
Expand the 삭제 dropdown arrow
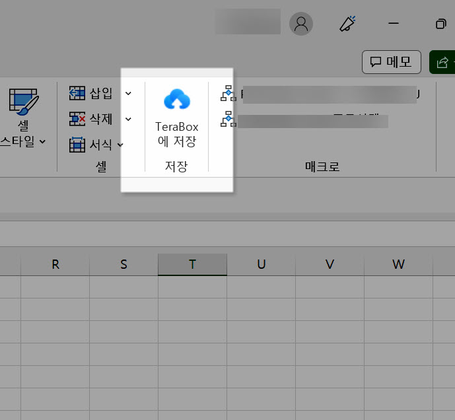pos(128,119)
